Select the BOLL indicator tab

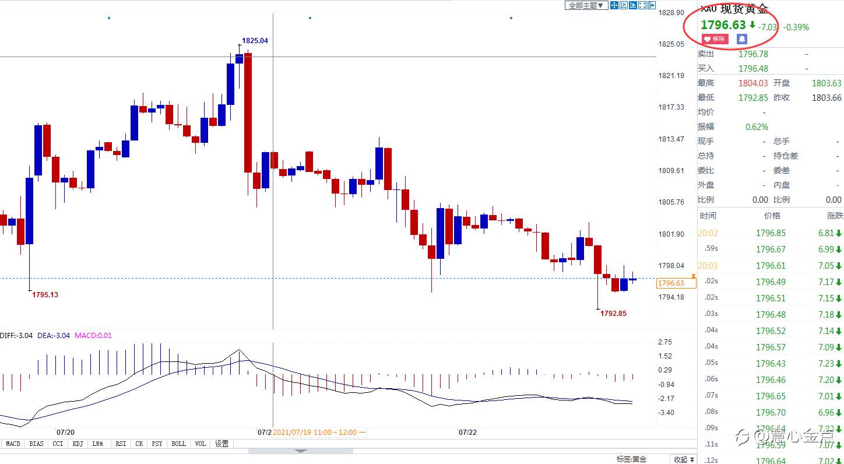click(x=178, y=444)
